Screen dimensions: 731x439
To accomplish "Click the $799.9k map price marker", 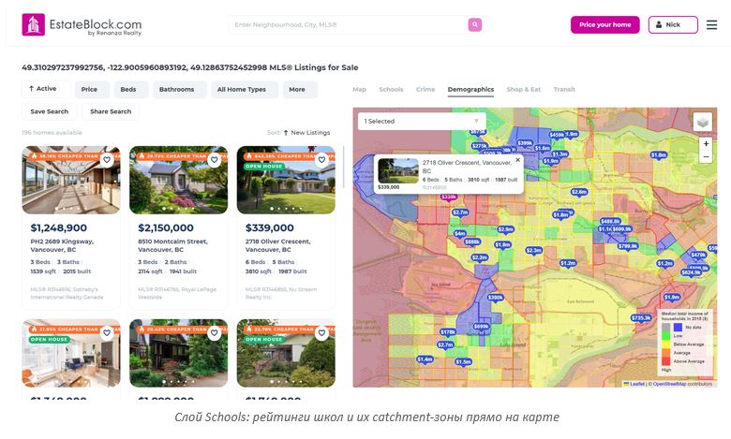I will [x=628, y=246].
